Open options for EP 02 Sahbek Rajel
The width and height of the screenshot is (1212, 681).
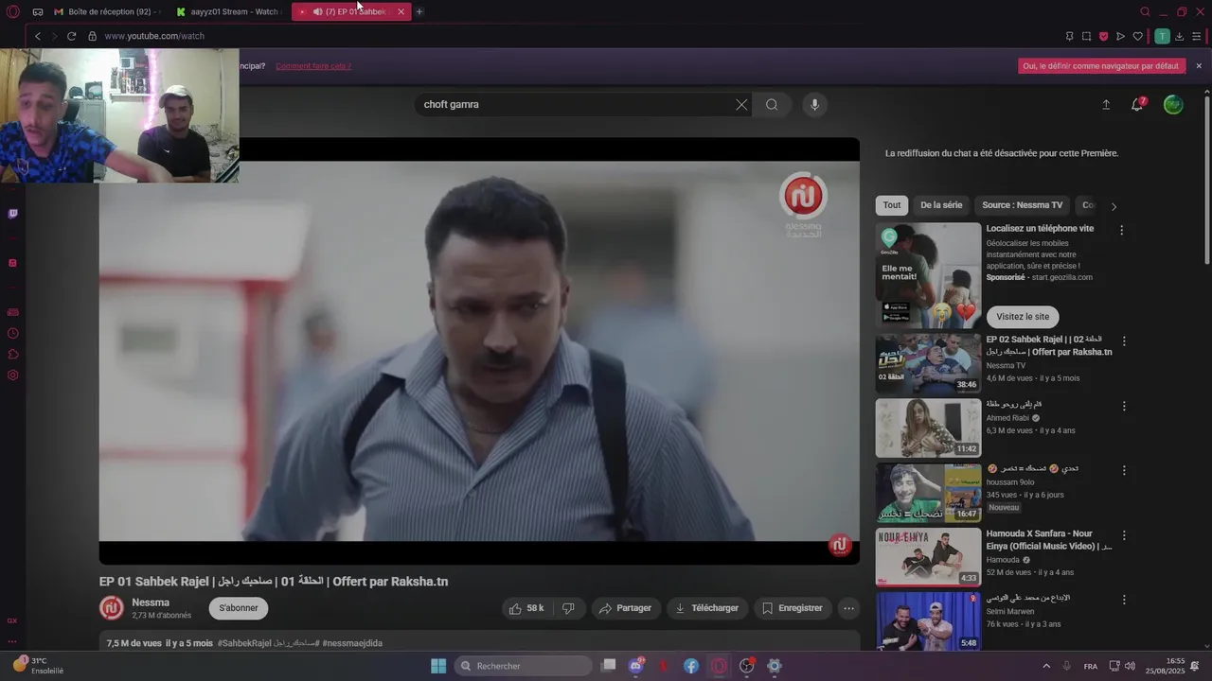point(1124,341)
